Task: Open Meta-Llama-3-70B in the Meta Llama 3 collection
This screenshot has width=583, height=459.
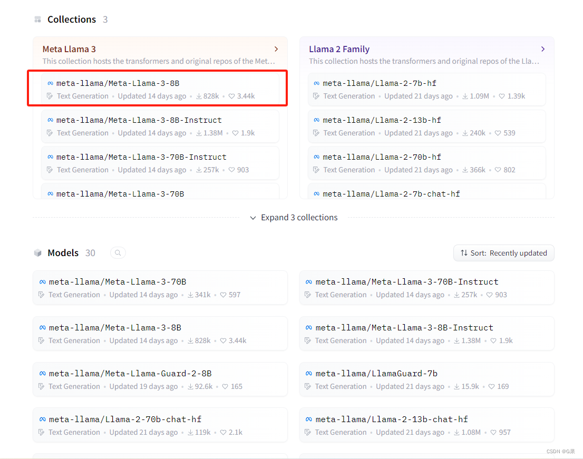Action: tap(160, 191)
